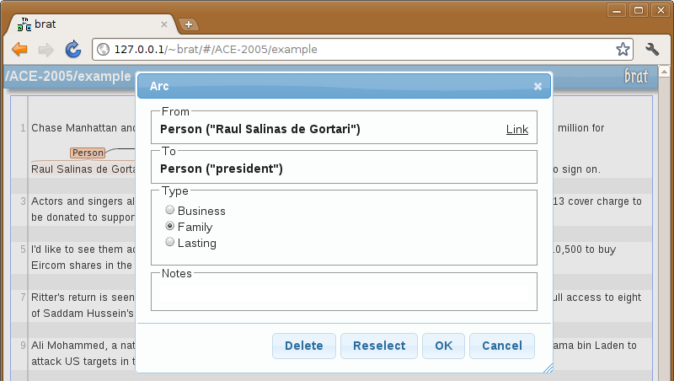Select the Business relation type
This screenshot has height=381, width=674.
tap(170, 210)
